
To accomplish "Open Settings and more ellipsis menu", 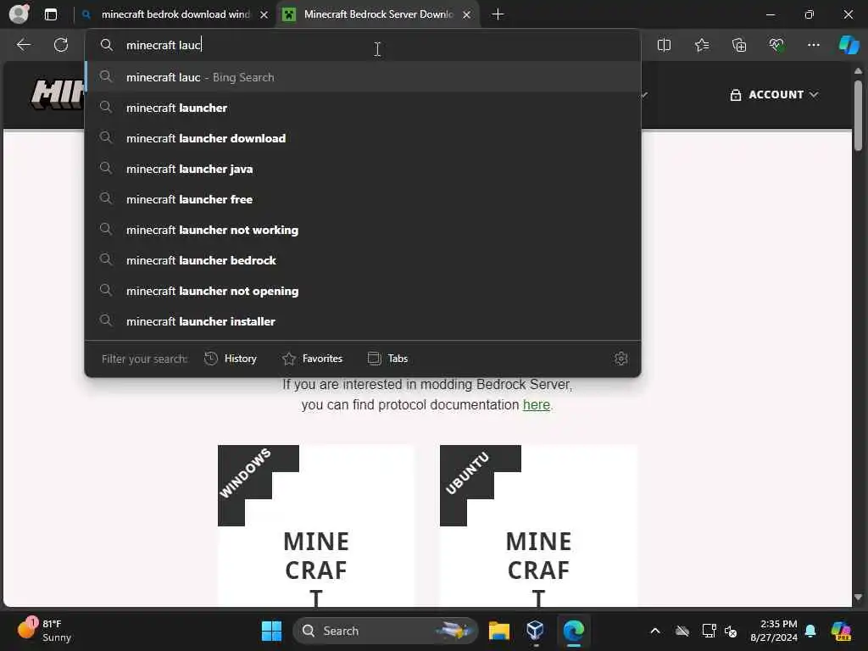I will [x=813, y=46].
